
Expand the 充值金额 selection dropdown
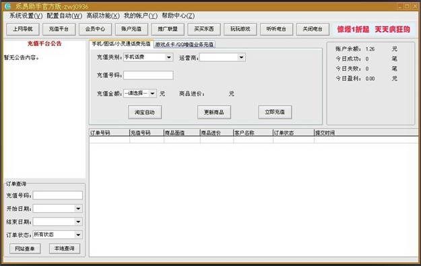[x=152, y=94]
